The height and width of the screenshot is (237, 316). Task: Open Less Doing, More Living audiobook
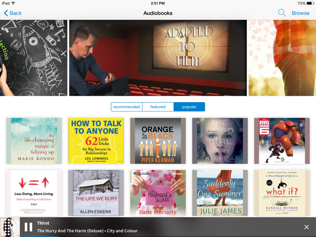pyautogui.click(x=34, y=193)
